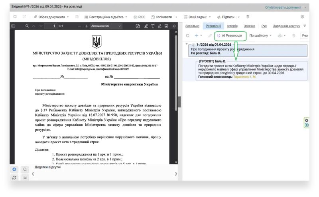This screenshot has width=319, height=197.
Task: Expand more PDF tools double-chevron
Action: coord(174,26)
